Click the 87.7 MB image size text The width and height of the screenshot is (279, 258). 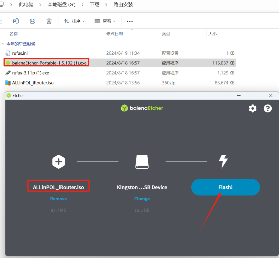[x=59, y=210]
